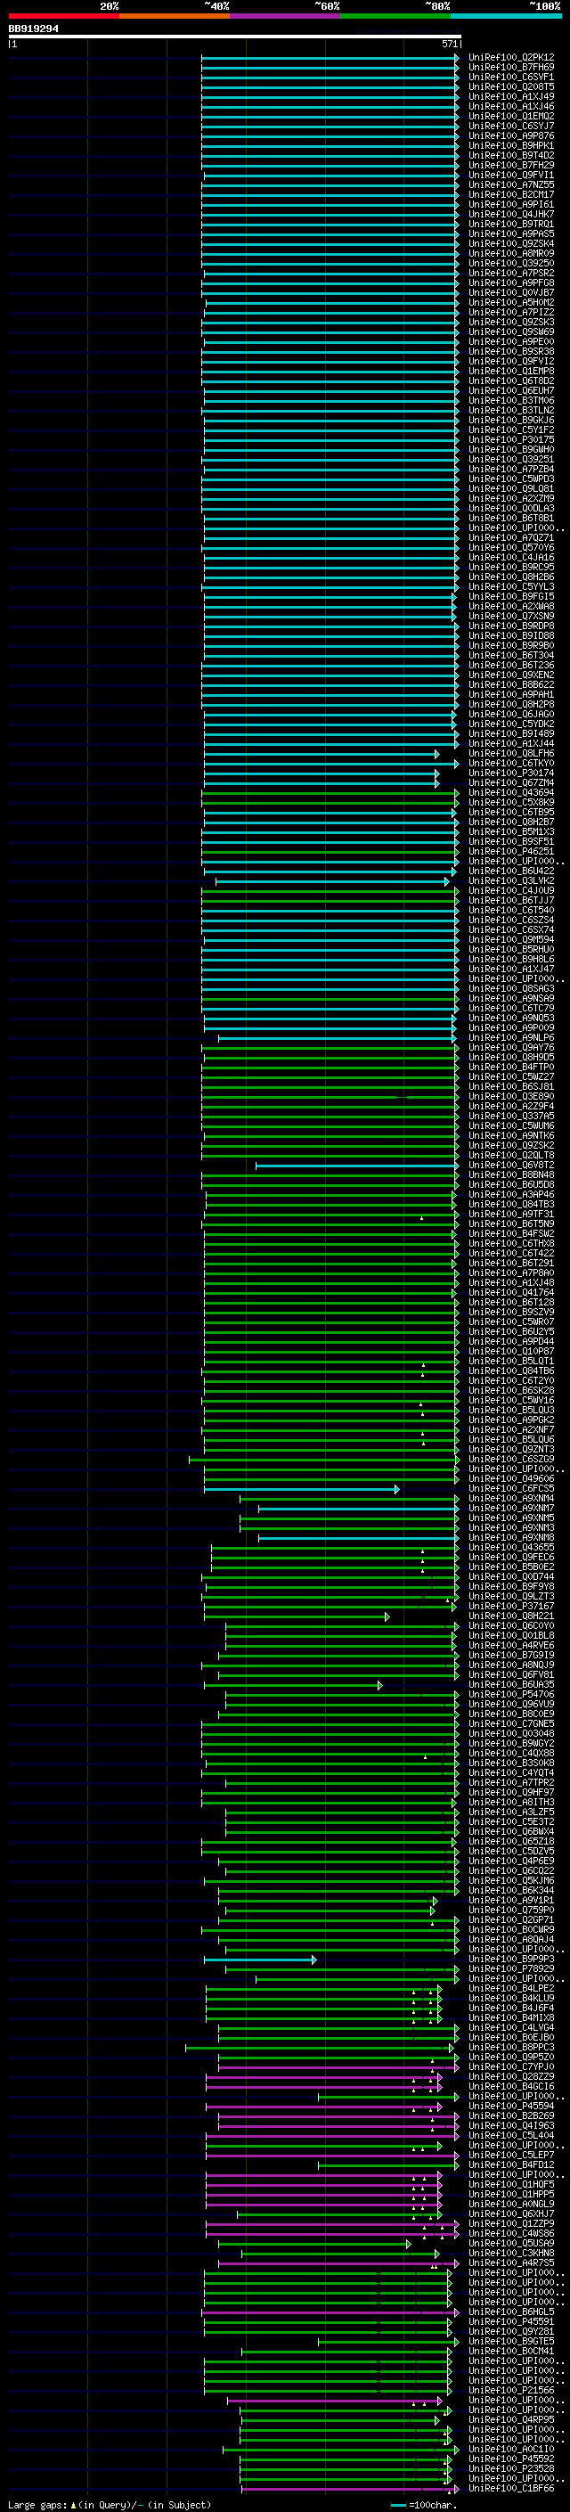Select hit label UniRef100_Q9FVI1
The height and width of the screenshot is (2512, 570).
pos(511,176)
